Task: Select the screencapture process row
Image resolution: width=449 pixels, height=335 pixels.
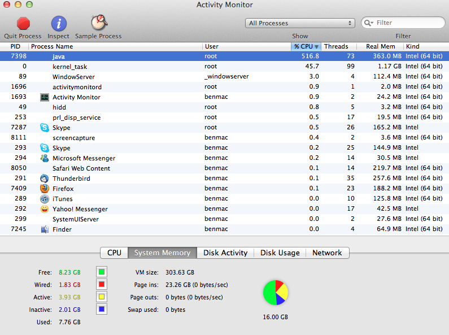Action: (225, 138)
